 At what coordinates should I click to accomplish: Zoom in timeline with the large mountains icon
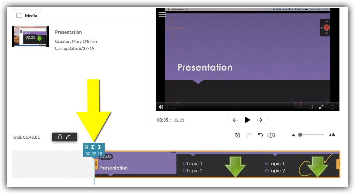[332, 135]
